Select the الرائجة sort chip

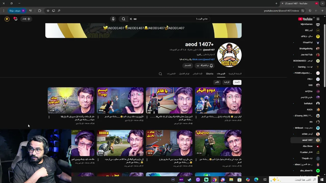point(227,82)
